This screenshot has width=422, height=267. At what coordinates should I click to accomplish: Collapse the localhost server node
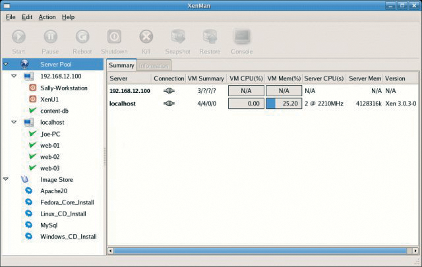pyautogui.click(x=14, y=122)
